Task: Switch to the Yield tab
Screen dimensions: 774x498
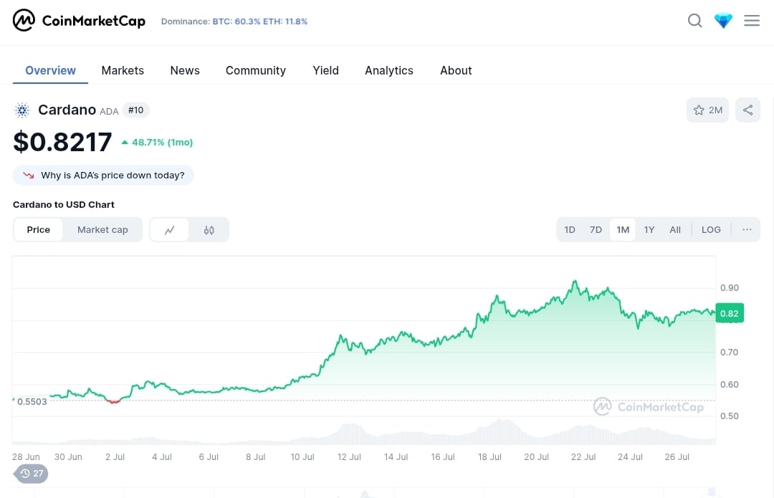Action: click(326, 70)
